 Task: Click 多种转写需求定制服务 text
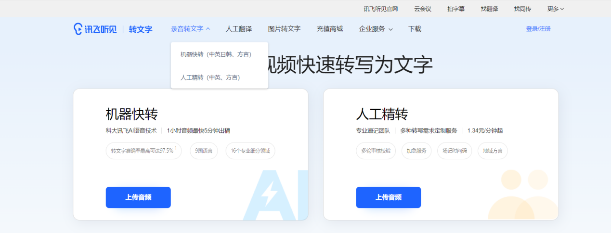click(429, 130)
